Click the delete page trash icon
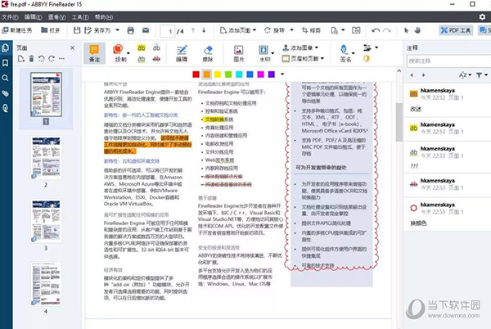This screenshot has width=491, height=329. 31,59
